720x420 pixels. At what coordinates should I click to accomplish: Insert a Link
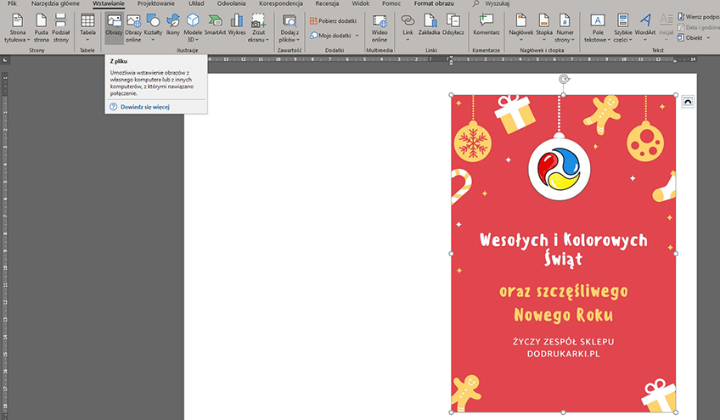tap(408, 28)
